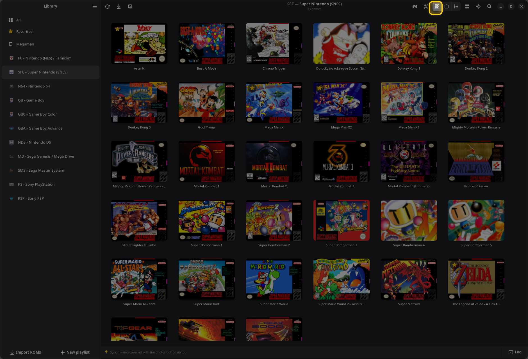528x359 pixels.
Task: Select SFC - Super Nintendo (SNES) platform
Action: [51, 72]
